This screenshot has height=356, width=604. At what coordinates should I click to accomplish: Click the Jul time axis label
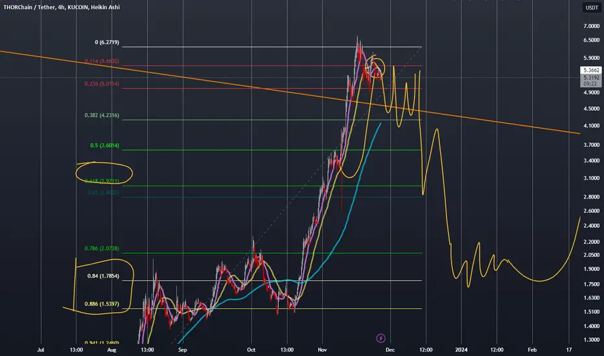pyautogui.click(x=41, y=350)
